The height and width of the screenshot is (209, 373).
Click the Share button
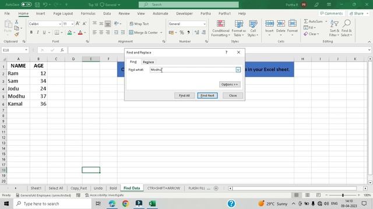pos(358,13)
